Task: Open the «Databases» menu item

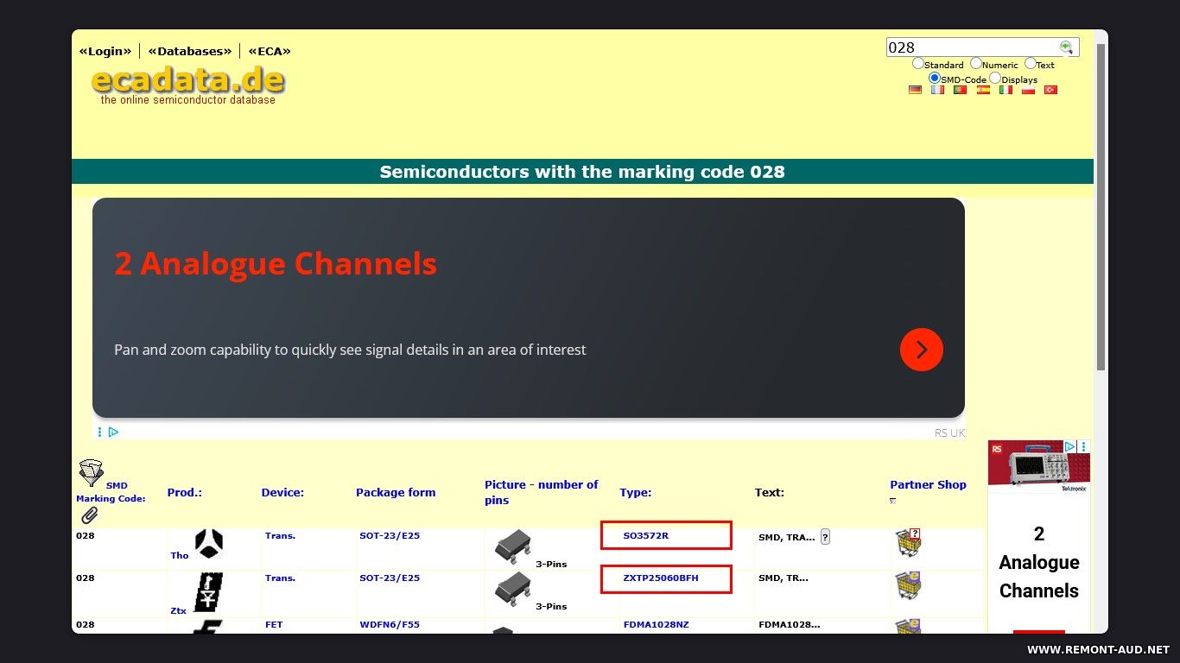Action: tap(190, 51)
